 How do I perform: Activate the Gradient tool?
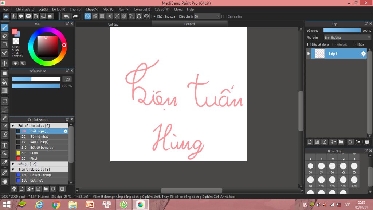click(4, 91)
